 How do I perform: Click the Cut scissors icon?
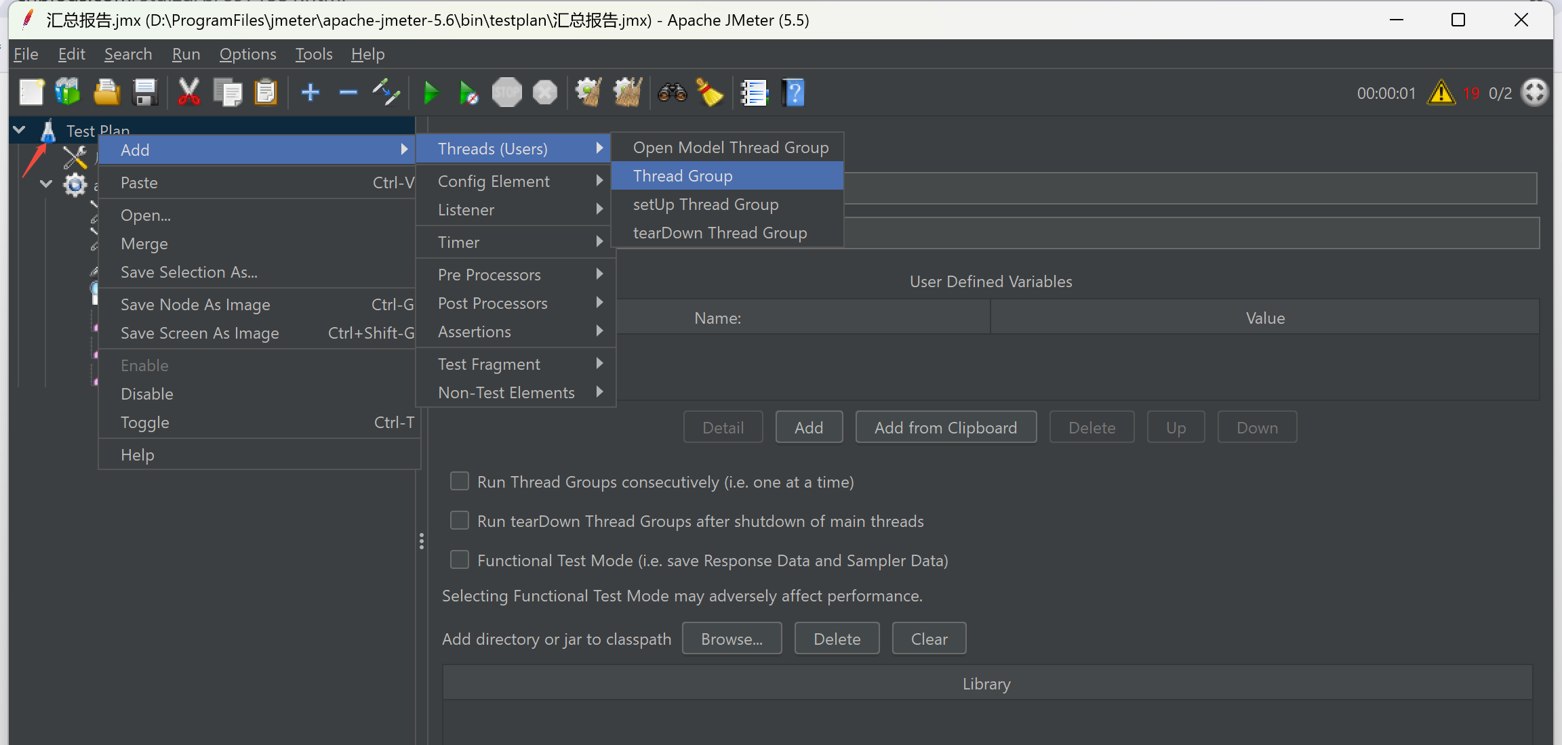188,93
